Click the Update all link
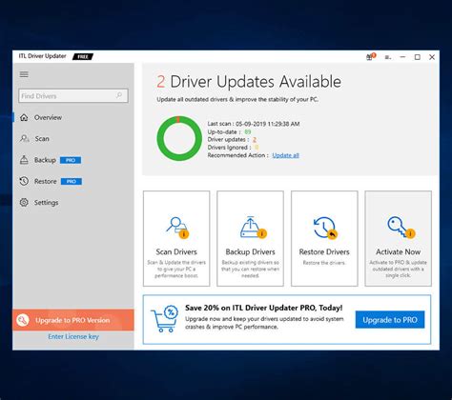This screenshot has height=400, width=452. [285, 155]
